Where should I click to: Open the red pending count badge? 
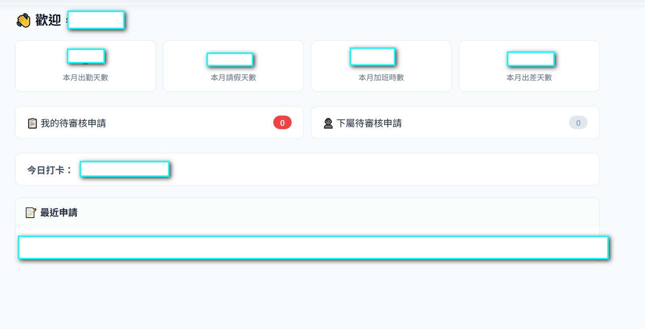(282, 123)
